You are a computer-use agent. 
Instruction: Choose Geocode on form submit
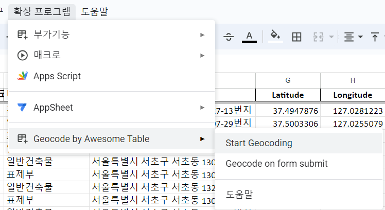pos(299,164)
